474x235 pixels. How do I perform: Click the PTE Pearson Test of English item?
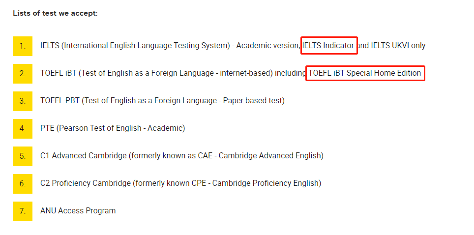pyautogui.click(x=113, y=128)
